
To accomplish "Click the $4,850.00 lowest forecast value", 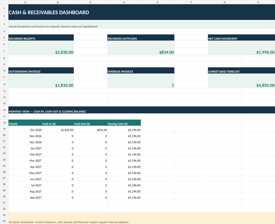I will [x=241, y=81].
